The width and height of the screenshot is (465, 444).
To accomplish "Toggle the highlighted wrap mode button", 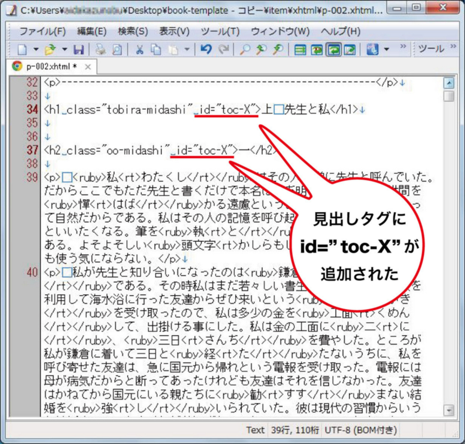I will (333, 49).
